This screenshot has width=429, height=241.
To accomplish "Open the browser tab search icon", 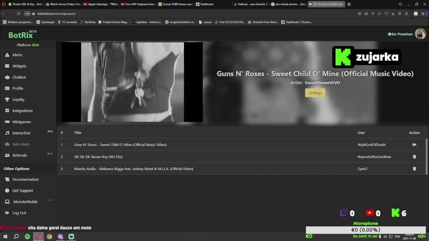I will point(401,4).
